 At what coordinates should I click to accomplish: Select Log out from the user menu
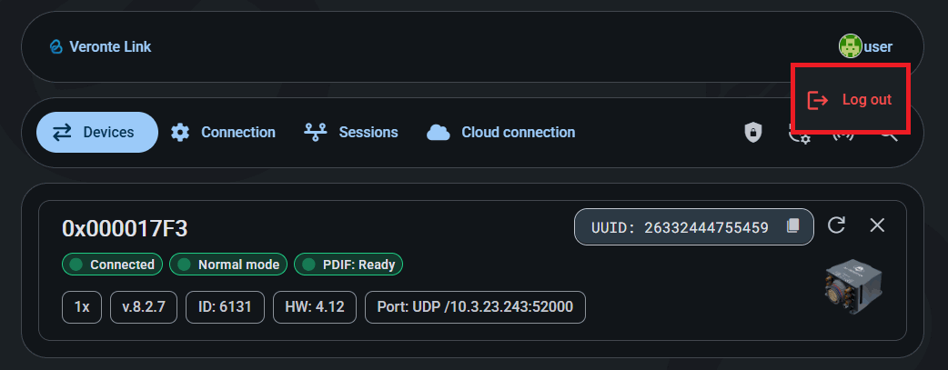click(851, 100)
